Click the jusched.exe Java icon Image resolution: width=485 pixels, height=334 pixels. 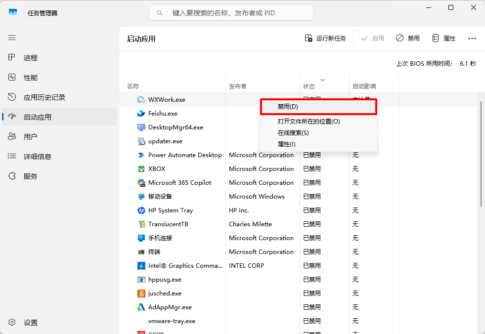141,293
